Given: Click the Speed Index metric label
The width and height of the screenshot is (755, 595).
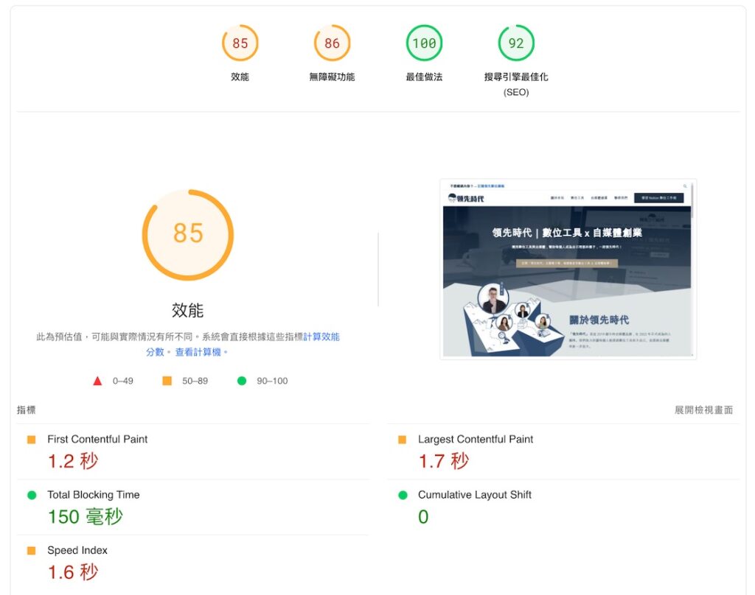Looking at the screenshot, I should [x=77, y=550].
